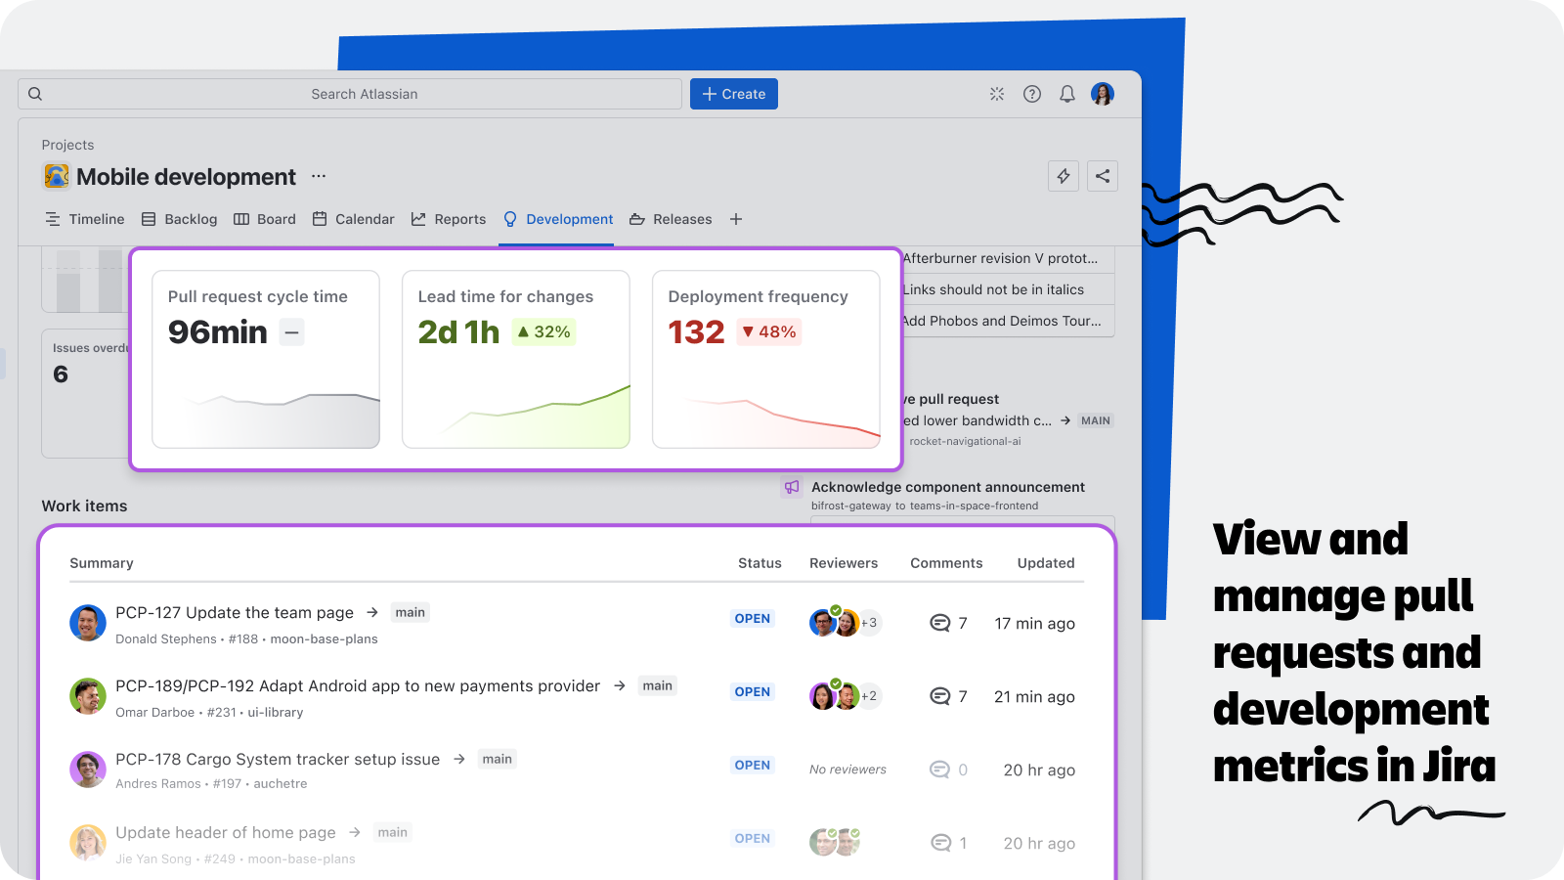
Task: Switch to the Backlog tab
Action: point(180,219)
